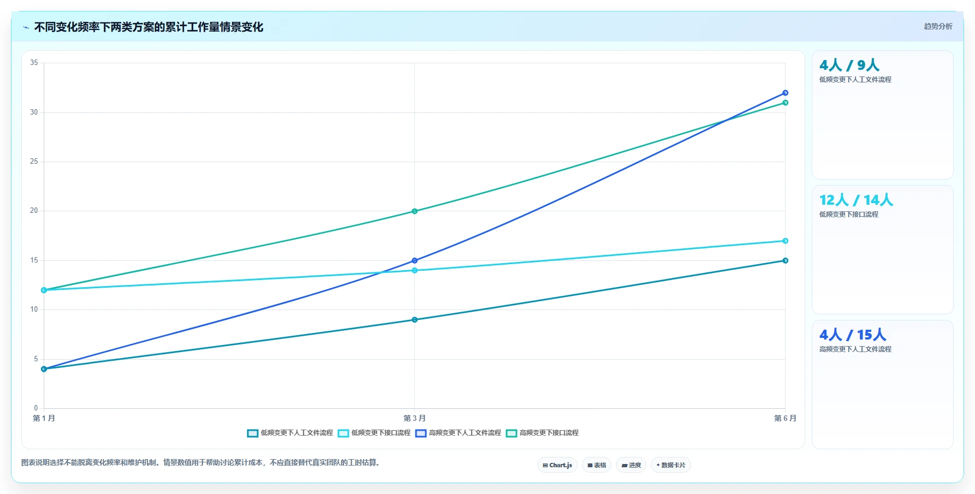Open the Chart.js chip
This screenshot has height=494, width=975.
[557, 465]
